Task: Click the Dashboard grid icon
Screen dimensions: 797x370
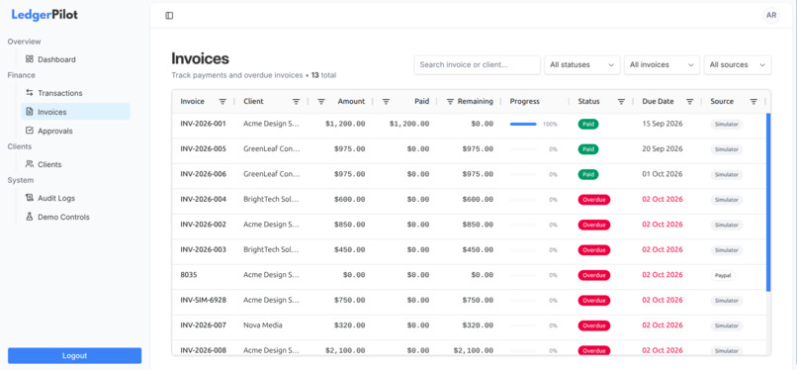Action: click(30, 59)
